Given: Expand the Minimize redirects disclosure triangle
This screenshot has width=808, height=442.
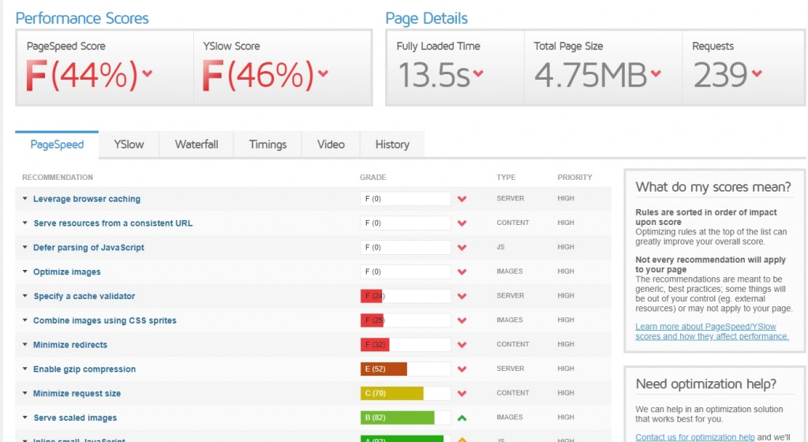Looking at the screenshot, I should pos(24,344).
